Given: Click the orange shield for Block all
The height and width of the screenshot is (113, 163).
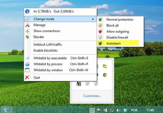Looking at the screenshot, I should pyautogui.click(x=100, y=25).
